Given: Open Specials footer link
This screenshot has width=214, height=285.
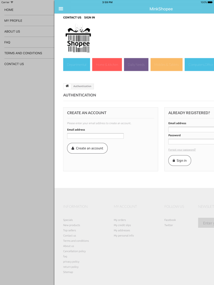Looking at the screenshot, I should tap(68, 220).
